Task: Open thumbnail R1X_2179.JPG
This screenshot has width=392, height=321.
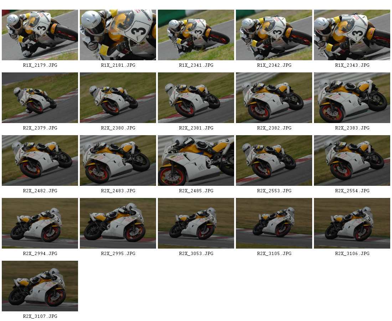Action: click(x=40, y=35)
